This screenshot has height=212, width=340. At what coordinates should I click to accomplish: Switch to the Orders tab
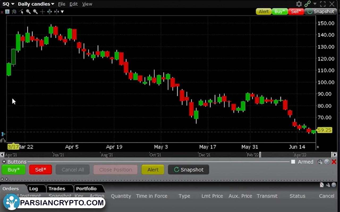tap(11, 189)
